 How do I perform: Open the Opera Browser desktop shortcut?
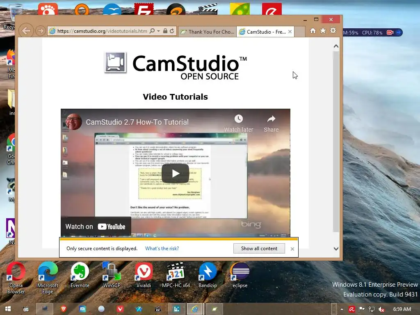(16, 278)
